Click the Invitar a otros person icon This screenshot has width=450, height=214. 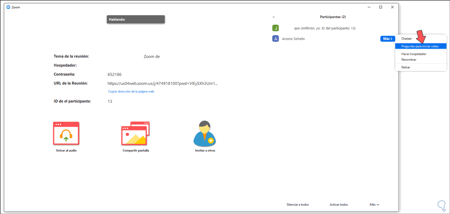point(205,133)
